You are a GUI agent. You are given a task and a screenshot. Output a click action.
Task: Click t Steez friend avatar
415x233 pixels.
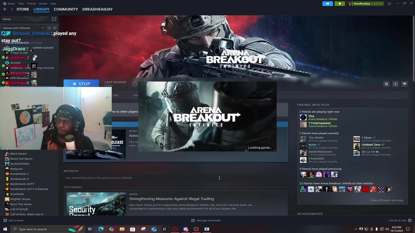[356, 139]
